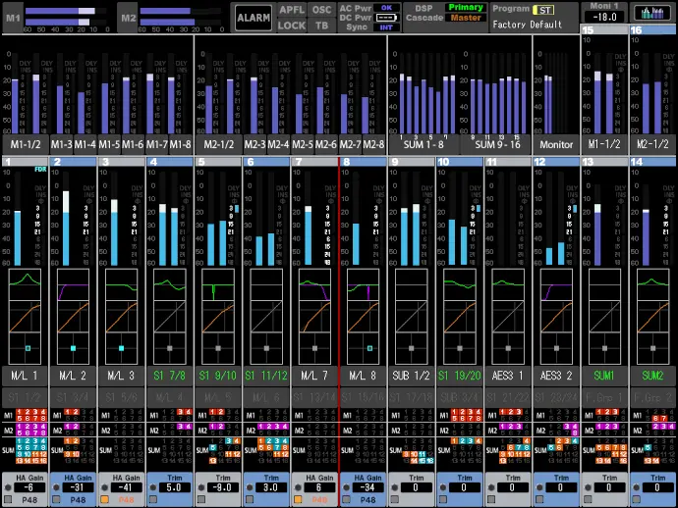This screenshot has height=508, width=678.
Task: Select the M2 master button
Action: click(x=128, y=18)
